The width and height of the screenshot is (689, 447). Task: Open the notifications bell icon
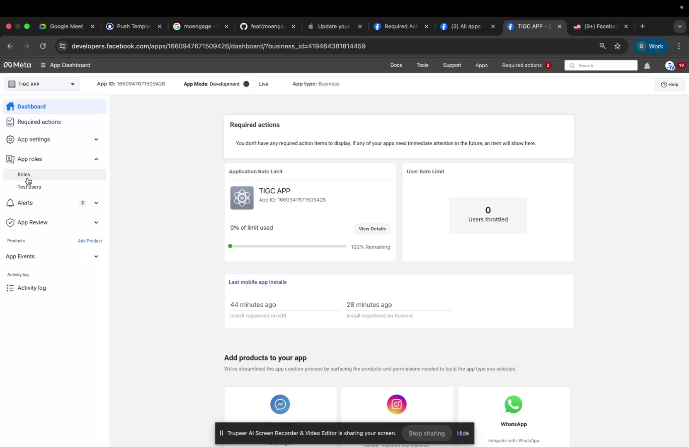tap(647, 65)
